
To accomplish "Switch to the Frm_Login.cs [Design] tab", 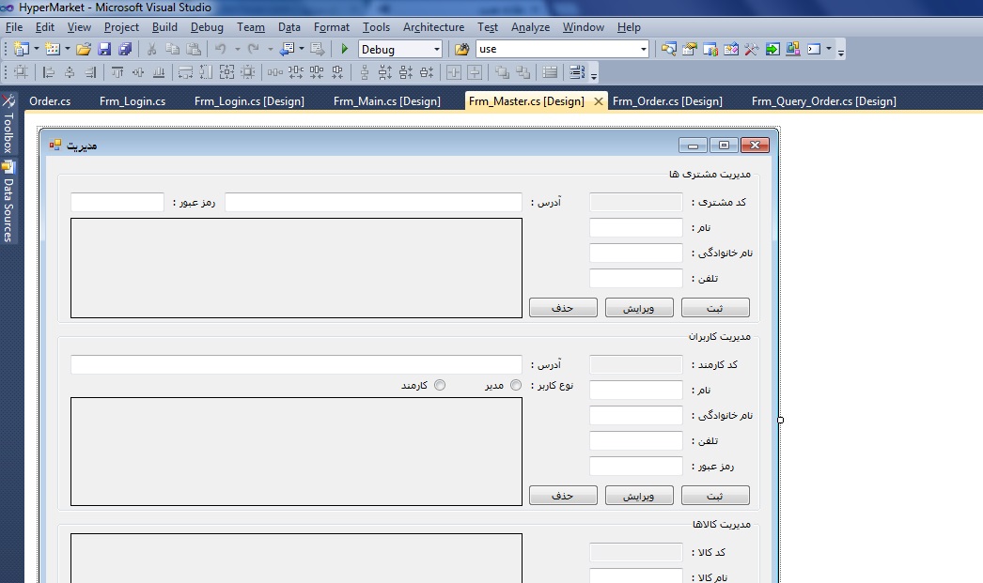I will (249, 101).
